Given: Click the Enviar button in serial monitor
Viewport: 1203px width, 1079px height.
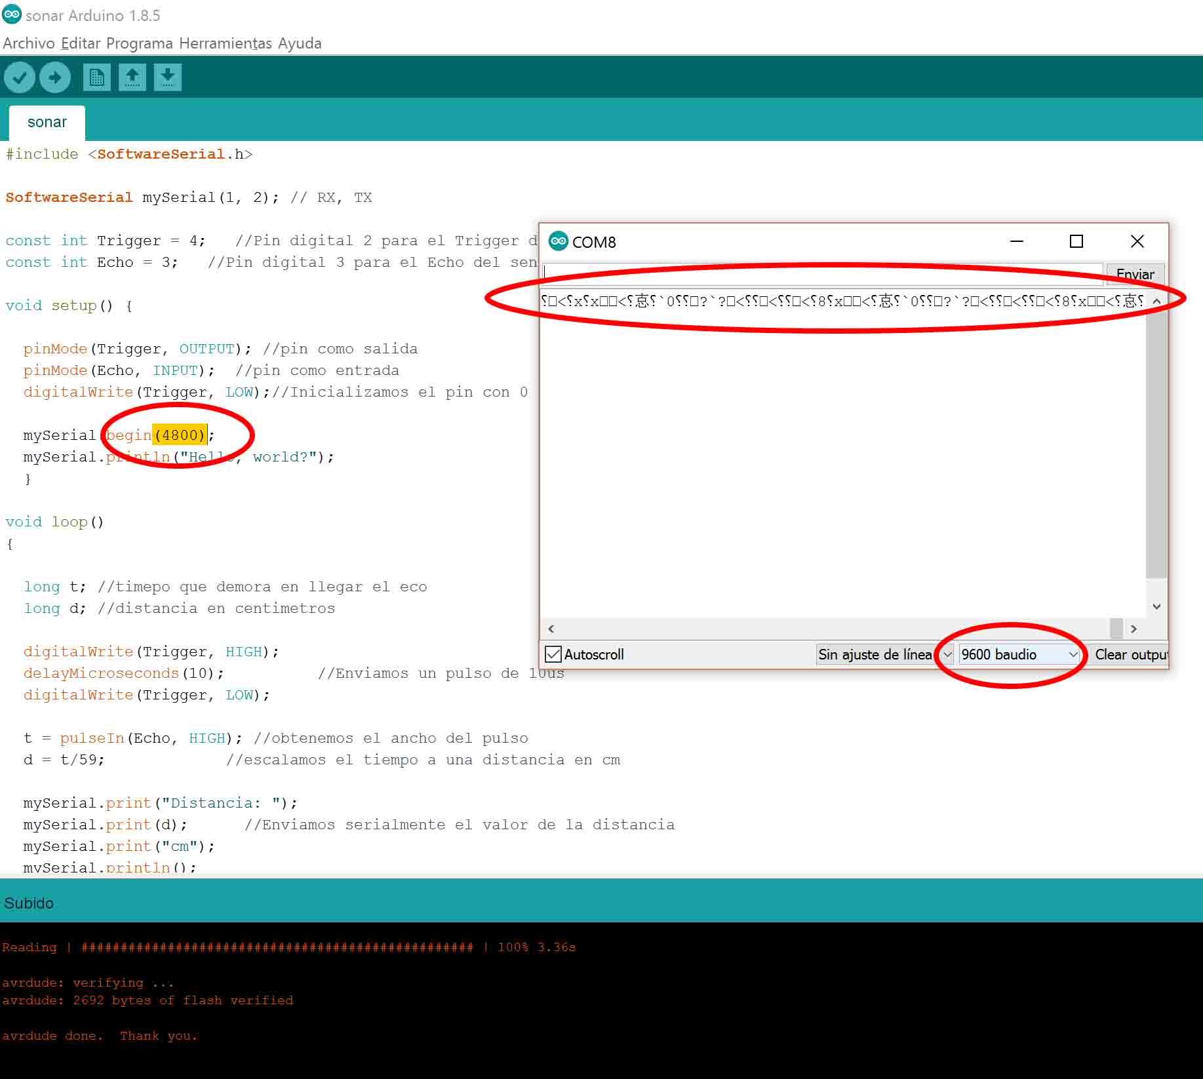Looking at the screenshot, I should 1135,274.
